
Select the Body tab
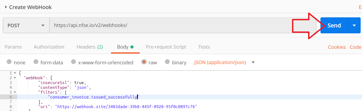[125, 47]
